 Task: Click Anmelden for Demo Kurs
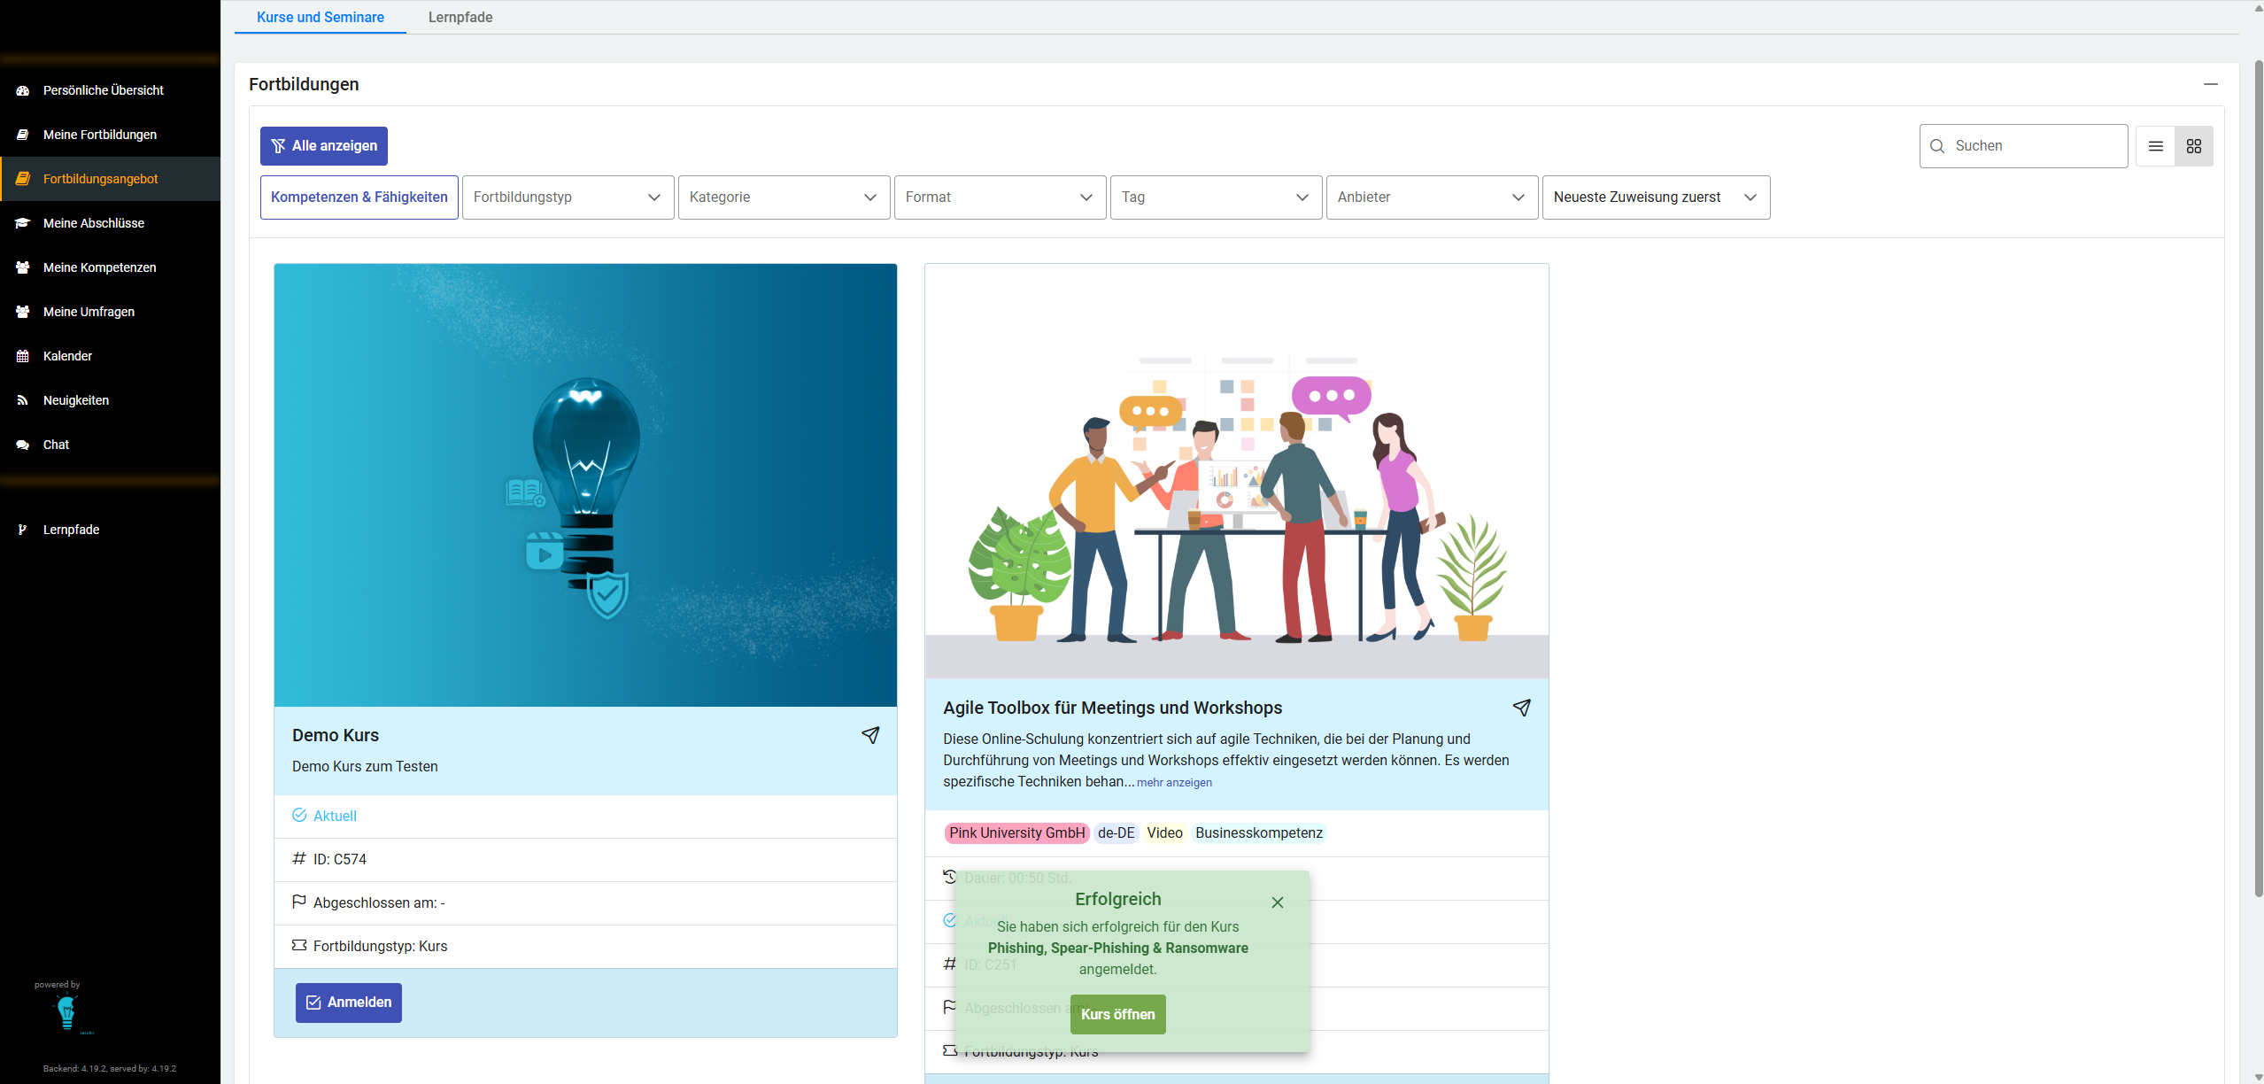pyautogui.click(x=349, y=1003)
